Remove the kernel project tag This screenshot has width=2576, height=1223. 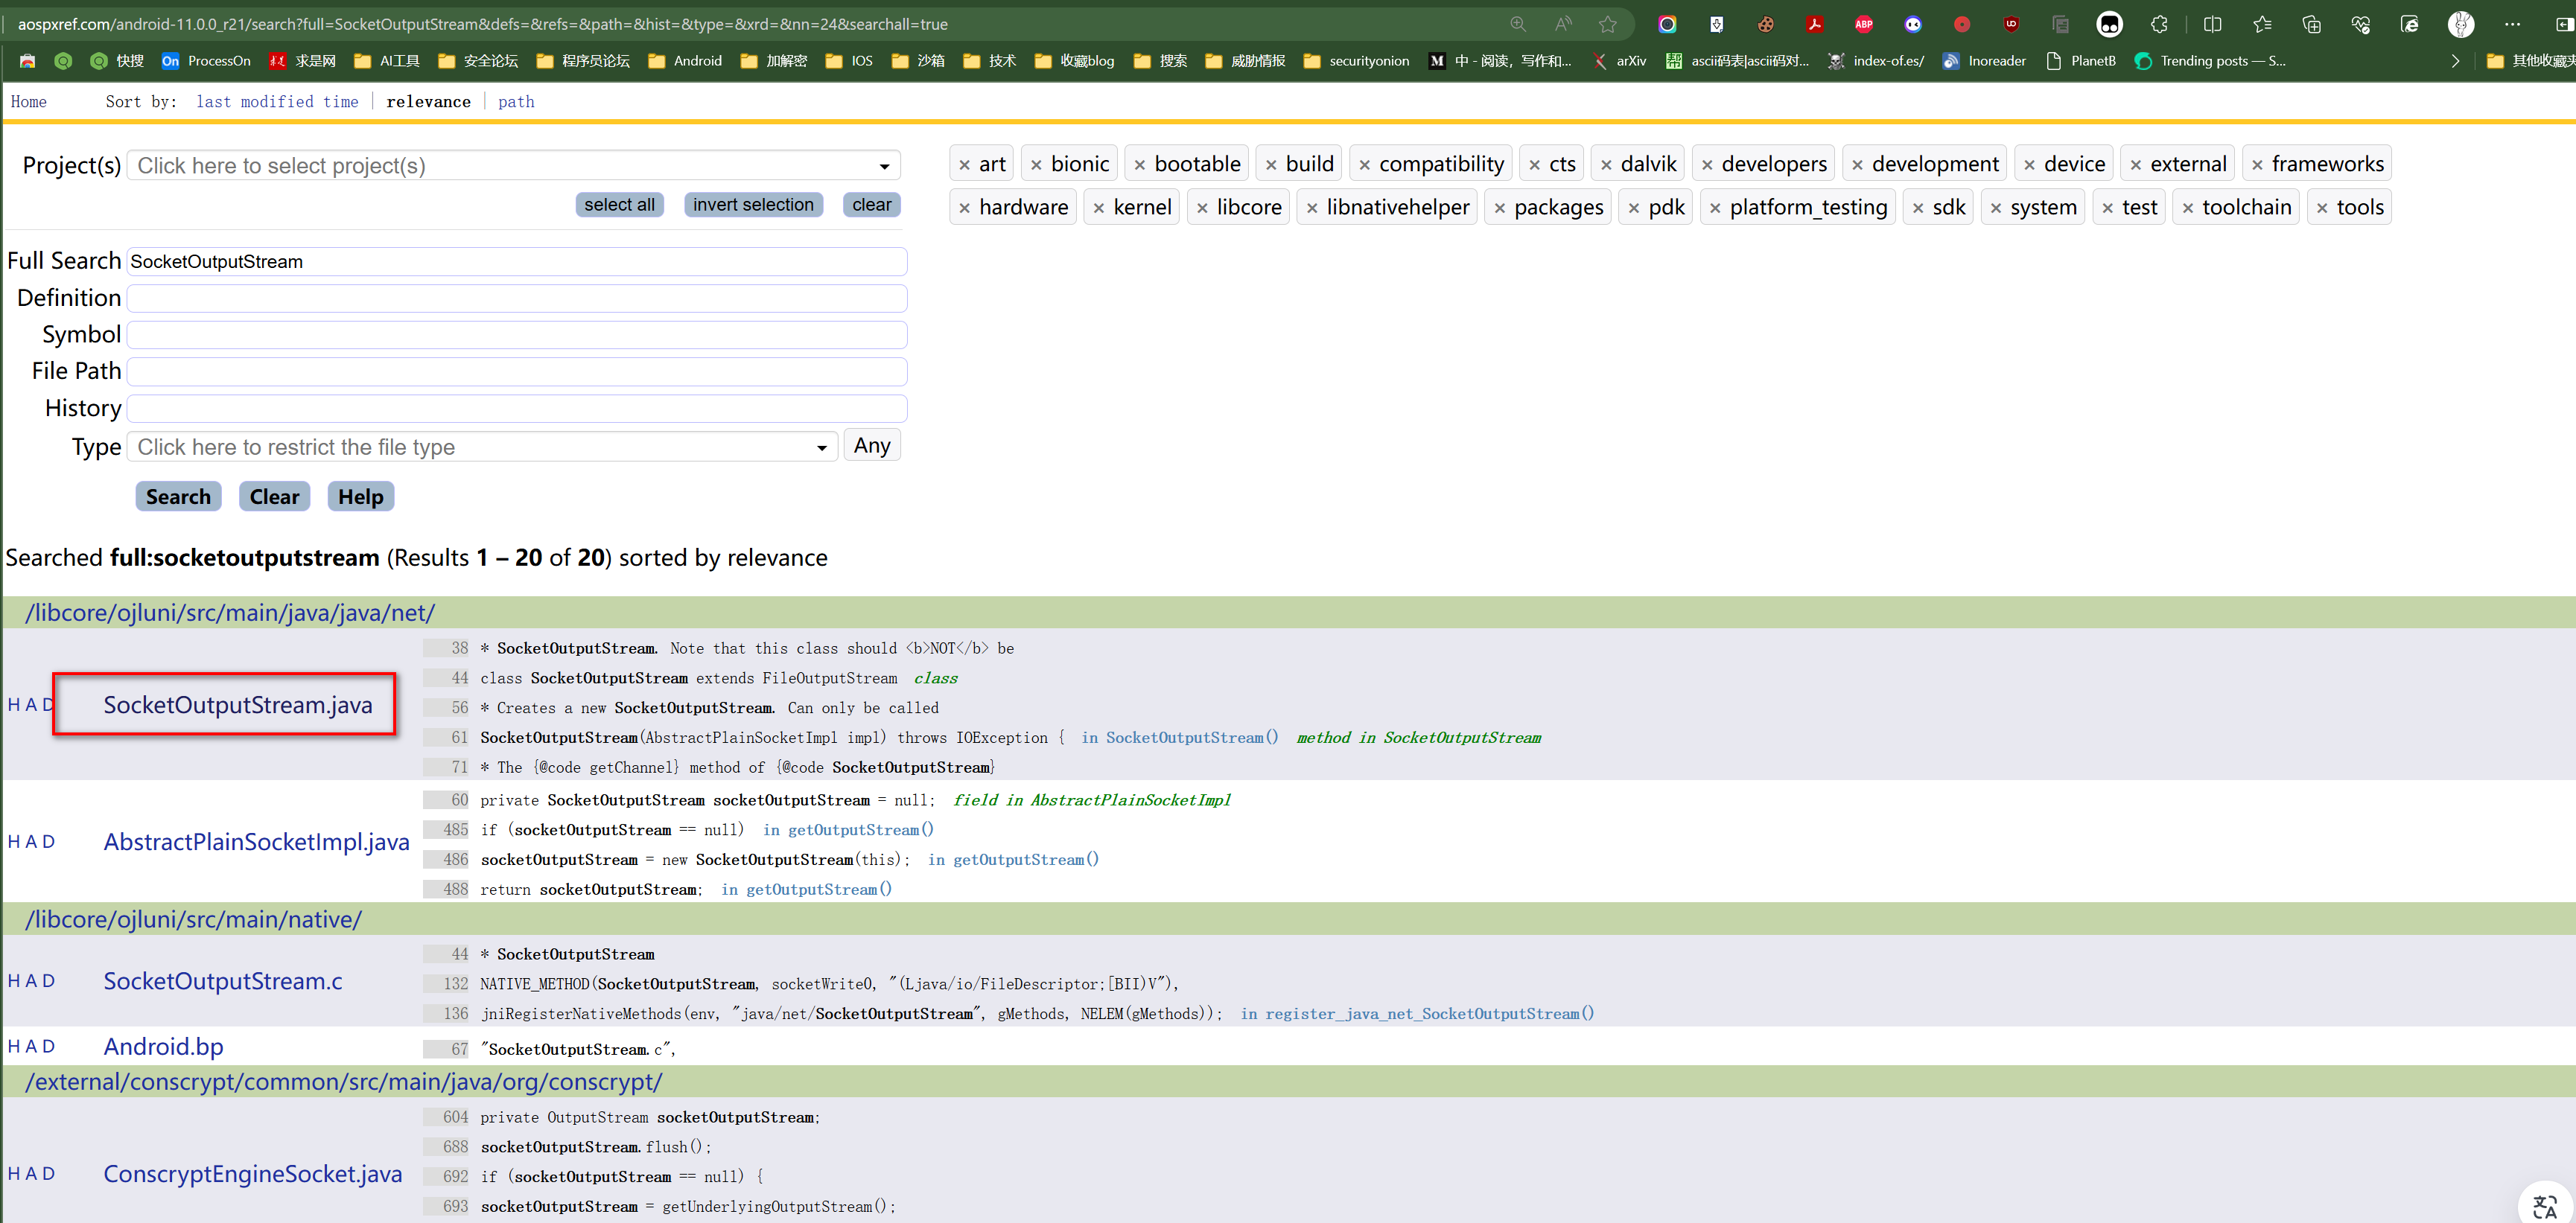tap(1099, 208)
